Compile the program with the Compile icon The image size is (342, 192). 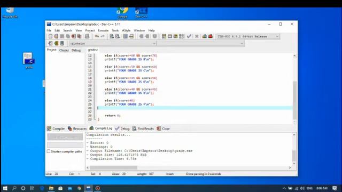tap(164, 36)
